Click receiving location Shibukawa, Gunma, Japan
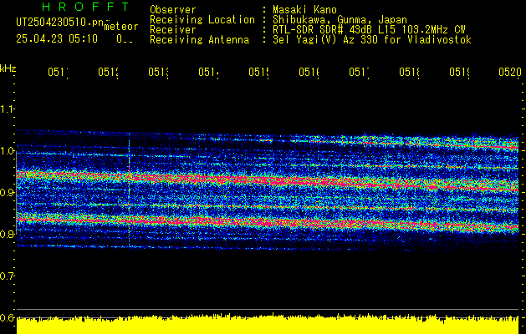 pyautogui.click(x=340, y=20)
